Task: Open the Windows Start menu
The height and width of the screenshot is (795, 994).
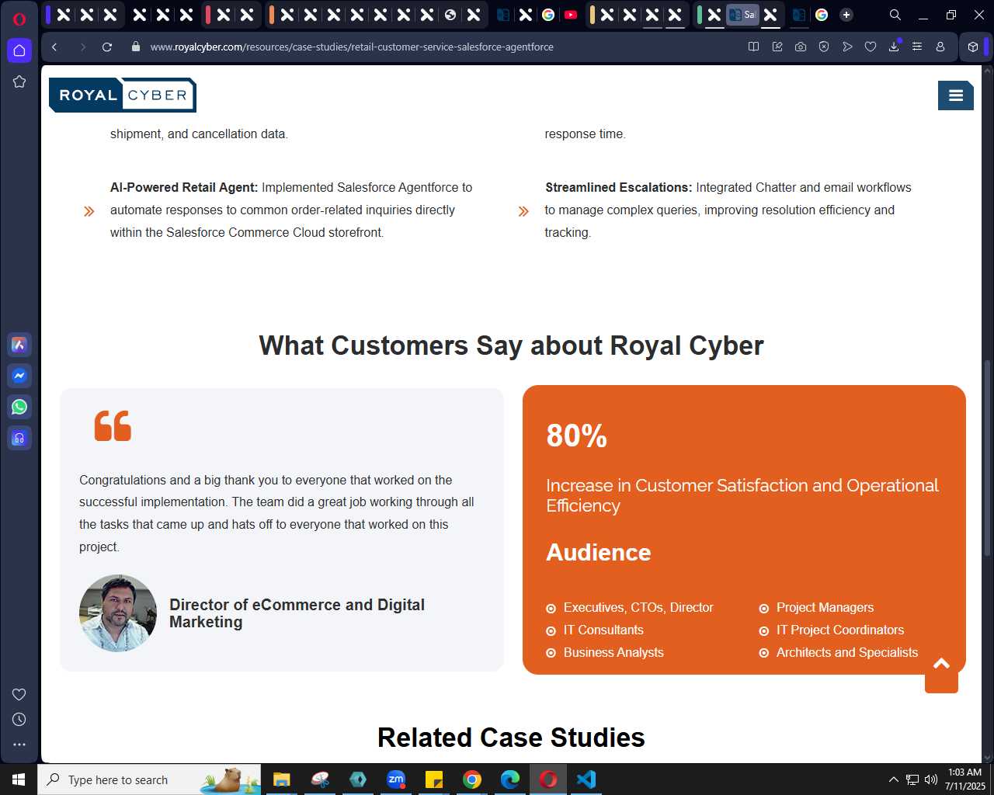Action: tap(19, 779)
